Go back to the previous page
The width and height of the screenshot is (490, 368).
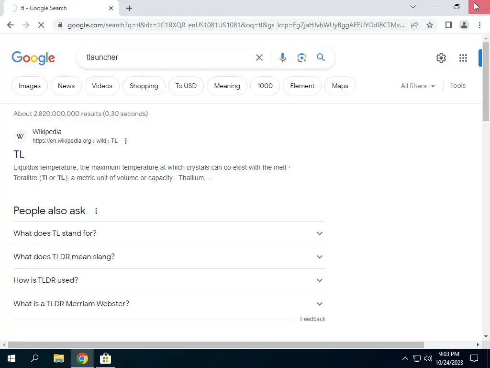pyautogui.click(x=11, y=25)
